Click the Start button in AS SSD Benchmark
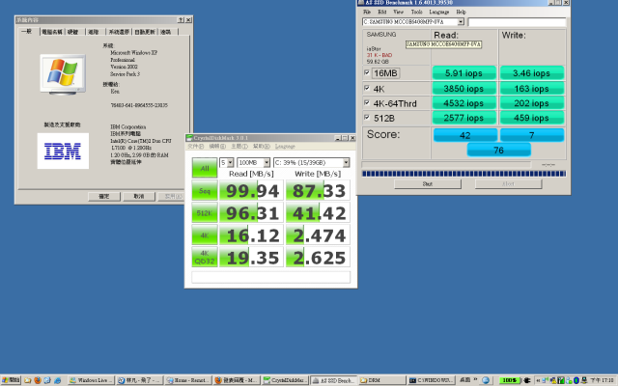Image resolution: width=618 pixels, height=386 pixels. pyautogui.click(x=428, y=184)
